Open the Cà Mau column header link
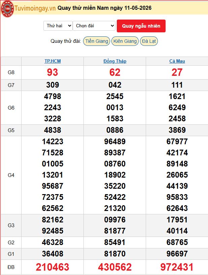 (177, 61)
